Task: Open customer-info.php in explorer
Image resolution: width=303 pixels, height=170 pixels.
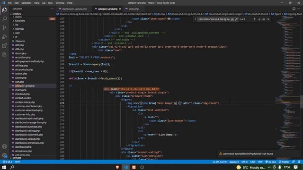Action: pyautogui.click(x=25, y=114)
